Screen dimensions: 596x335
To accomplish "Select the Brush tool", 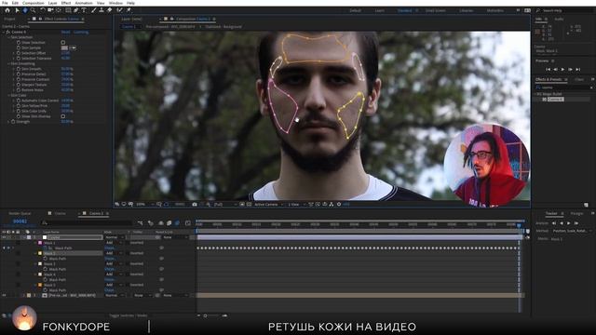I will click(x=94, y=10).
